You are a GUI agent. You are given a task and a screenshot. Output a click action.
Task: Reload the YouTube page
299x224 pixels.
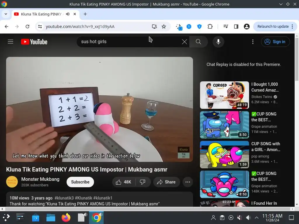[27, 27]
